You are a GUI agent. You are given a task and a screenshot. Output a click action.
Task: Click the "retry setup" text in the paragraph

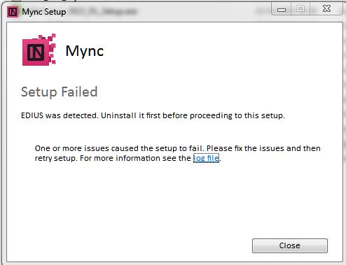(55, 159)
